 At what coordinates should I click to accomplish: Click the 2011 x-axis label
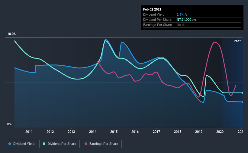[29, 132]
